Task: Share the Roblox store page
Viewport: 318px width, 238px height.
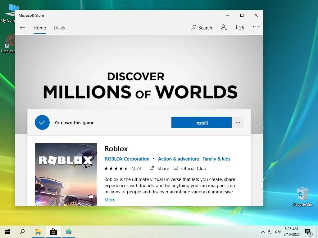Action: point(159,168)
